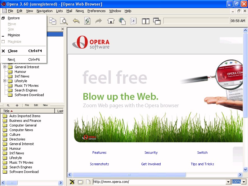Click the hotlist horizontal scrollbar thumb
This screenshot has height=186, width=248.
coord(11,183)
